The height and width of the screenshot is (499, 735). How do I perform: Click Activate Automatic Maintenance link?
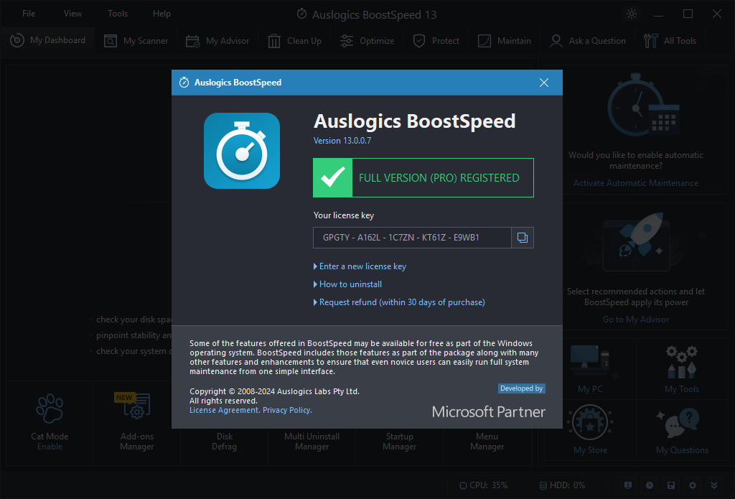pos(636,183)
